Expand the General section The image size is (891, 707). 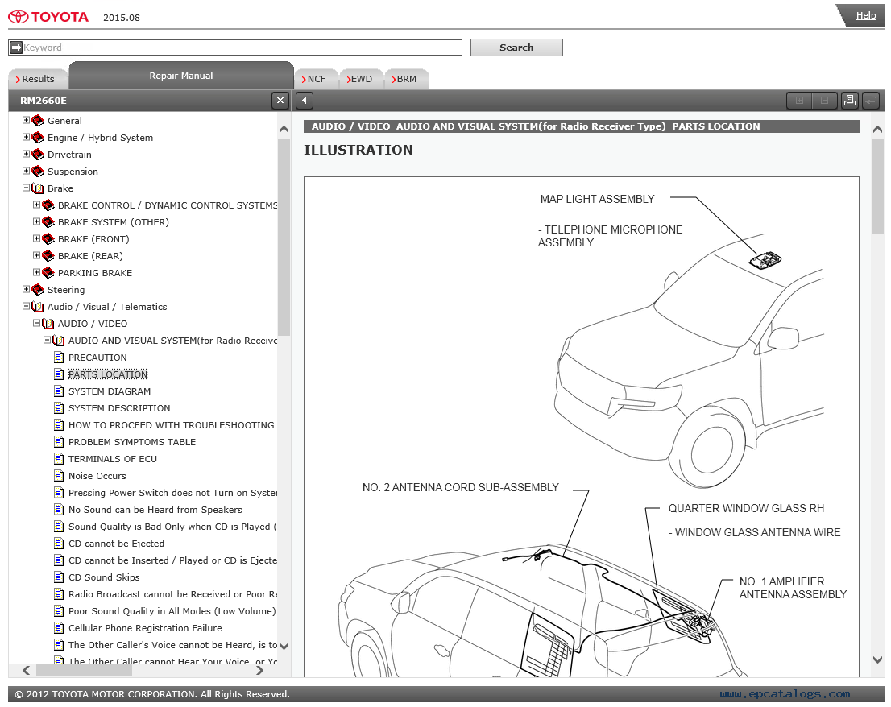click(x=26, y=120)
